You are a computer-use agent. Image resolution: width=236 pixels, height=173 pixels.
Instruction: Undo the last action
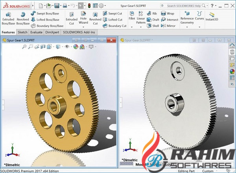73,6
